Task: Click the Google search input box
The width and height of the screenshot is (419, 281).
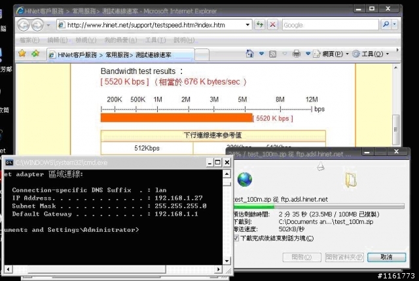Action: (x=330, y=25)
